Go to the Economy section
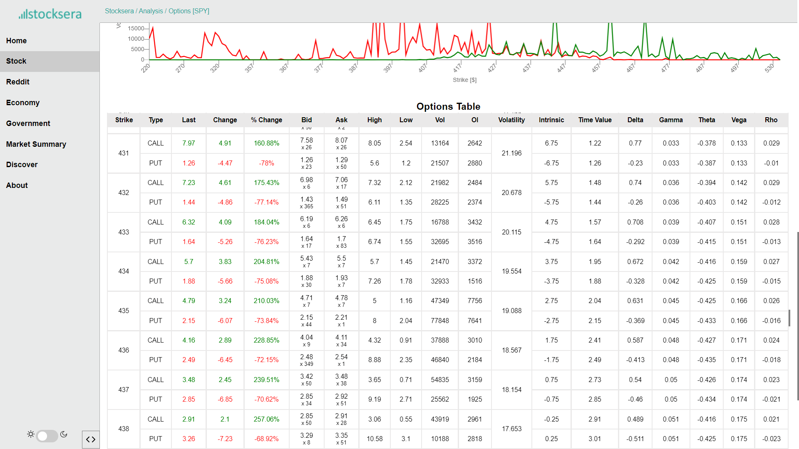This screenshot has width=799, height=449. pyautogui.click(x=22, y=103)
